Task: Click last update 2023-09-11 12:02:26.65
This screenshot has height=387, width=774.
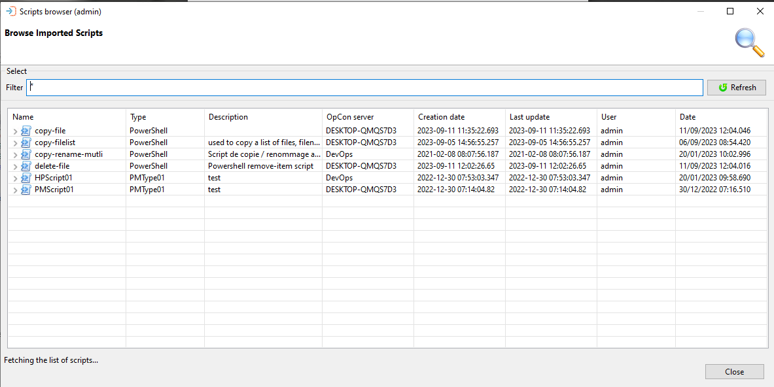Action: (548, 166)
